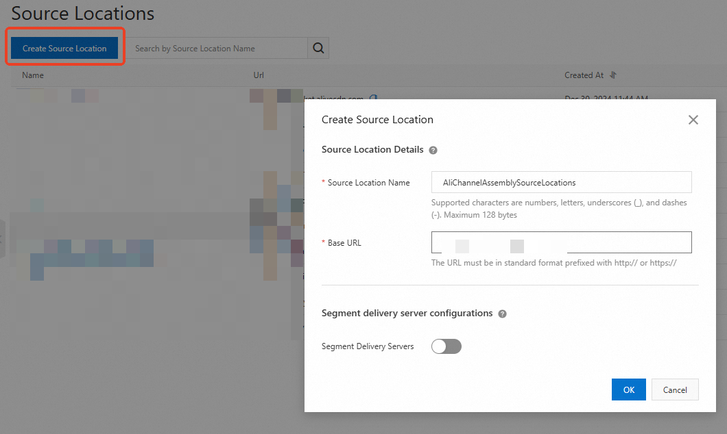Focus the Search by Source Location Name box
This screenshot has width=727, height=434.
pos(216,49)
